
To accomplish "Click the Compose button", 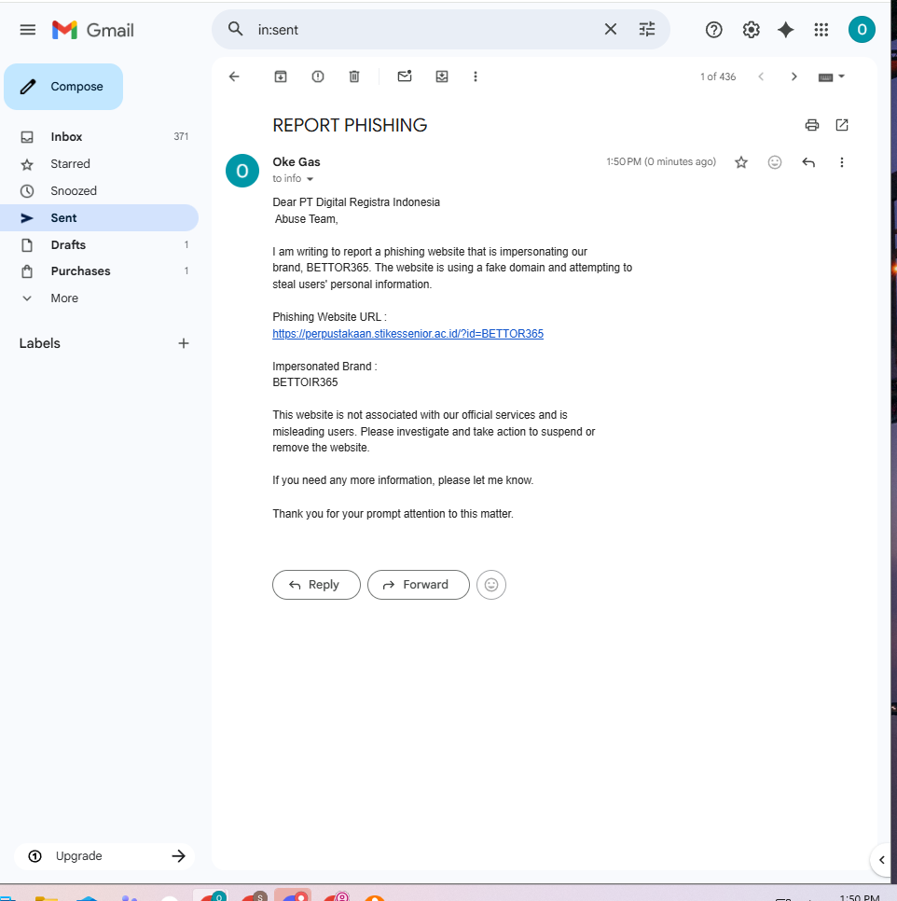I will click(63, 87).
